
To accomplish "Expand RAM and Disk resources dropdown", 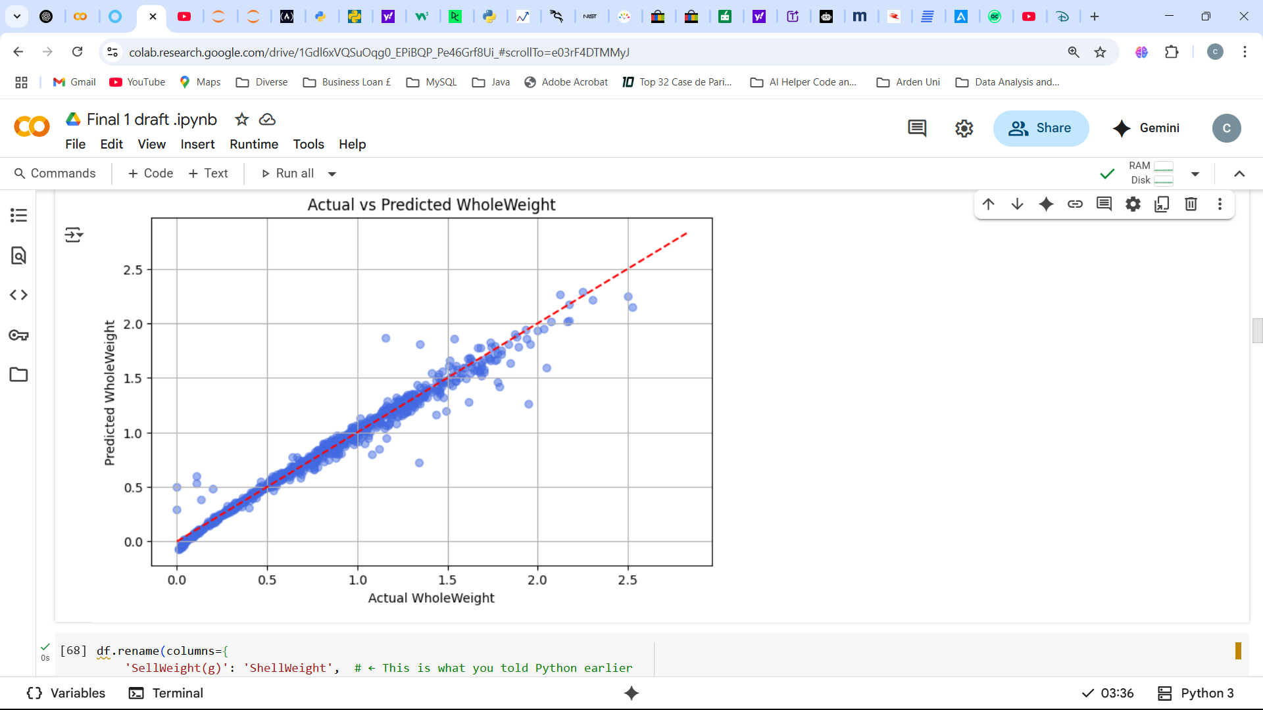I will [1195, 174].
